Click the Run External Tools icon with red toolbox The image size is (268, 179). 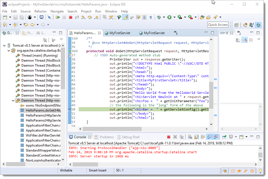[x=191, y=17]
